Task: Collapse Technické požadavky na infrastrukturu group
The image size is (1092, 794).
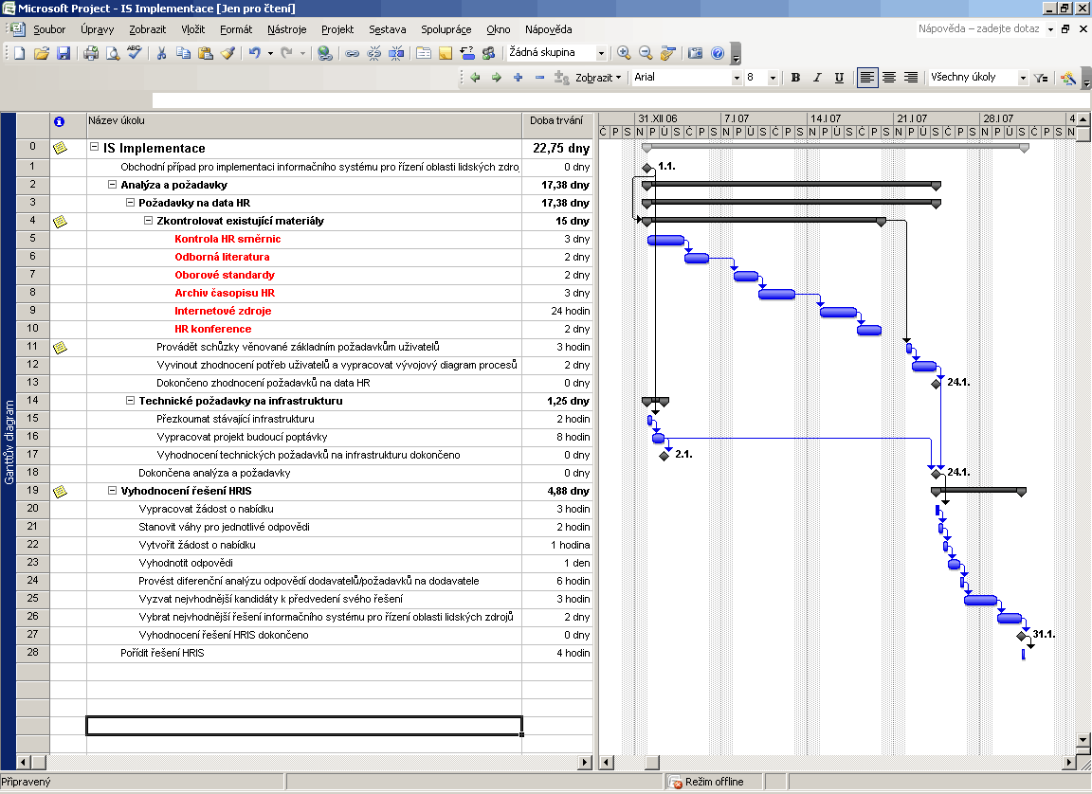Action: pos(130,400)
